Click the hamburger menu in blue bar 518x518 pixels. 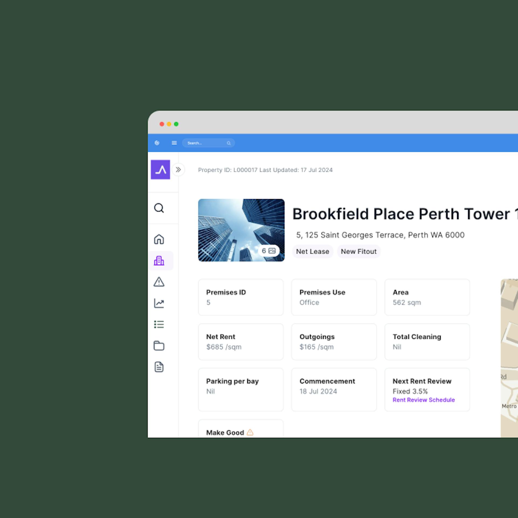coord(174,143)
